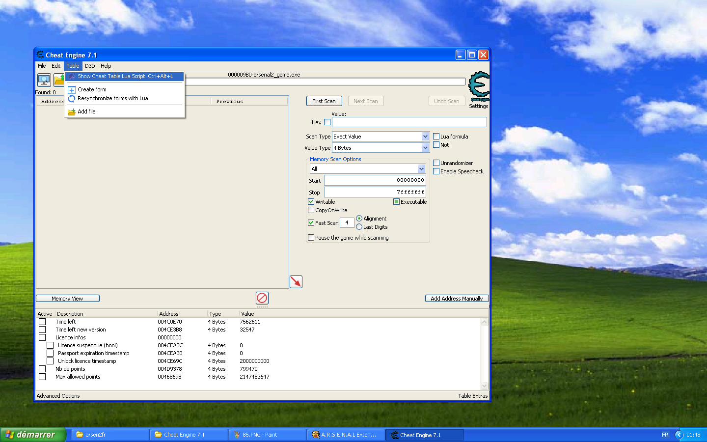Select the Last Digits radio button
Viewport: 707px width, 442px height.
coord(359,226)
